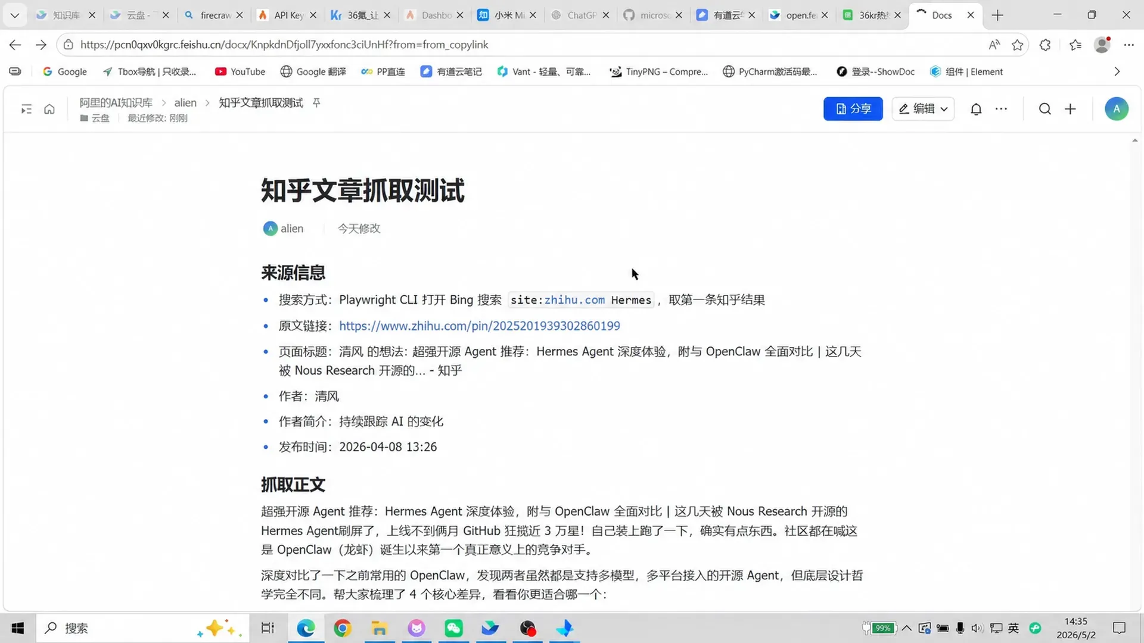This screenshot has height=643, width=1144.
Task: Open the Task View icon
Action: (x=268, y=628)
